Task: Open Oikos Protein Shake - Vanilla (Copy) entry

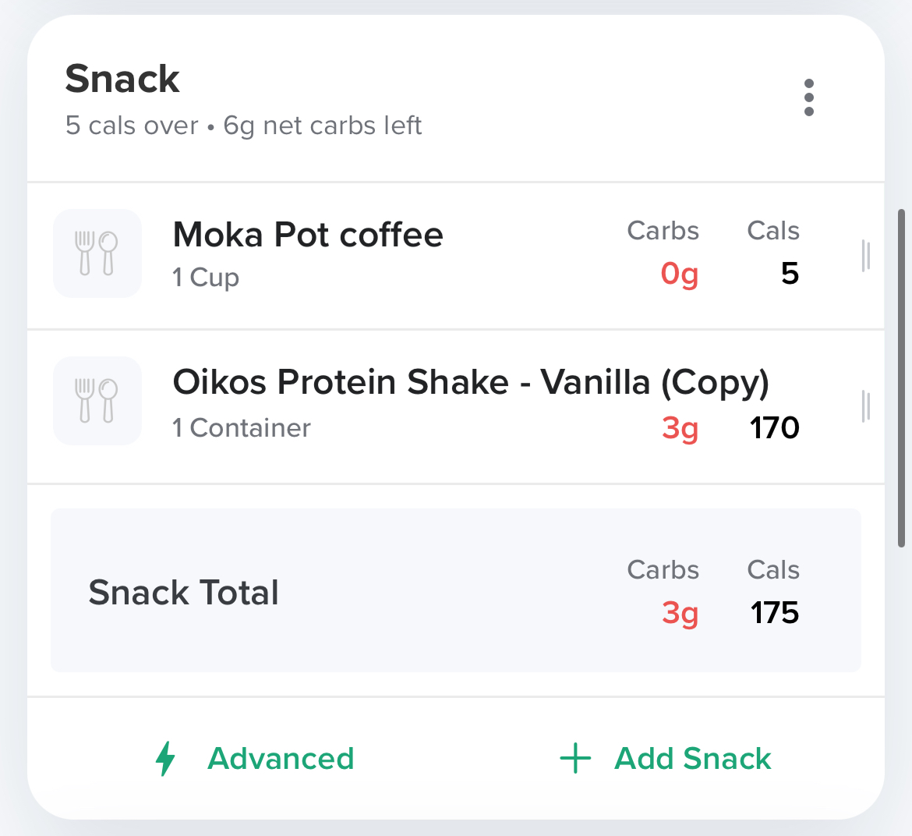Action: point(470,382)
